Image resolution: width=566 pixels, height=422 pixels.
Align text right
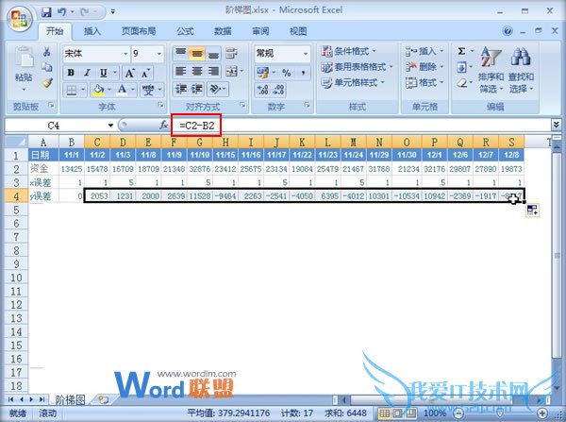(x=213, y=71)
